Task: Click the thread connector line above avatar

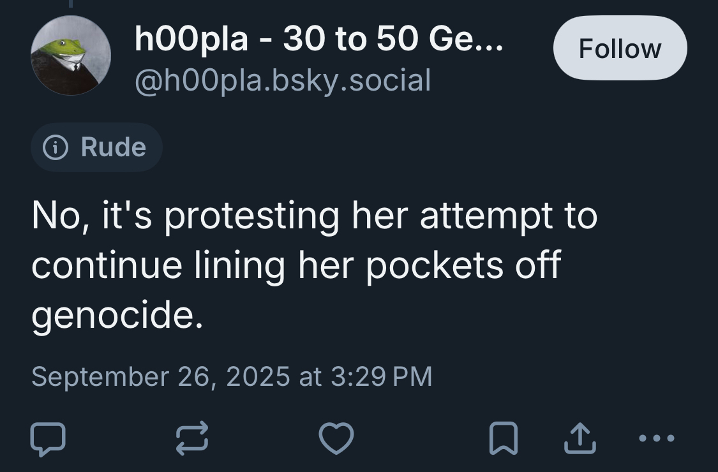Action: [x=71, y=4]
